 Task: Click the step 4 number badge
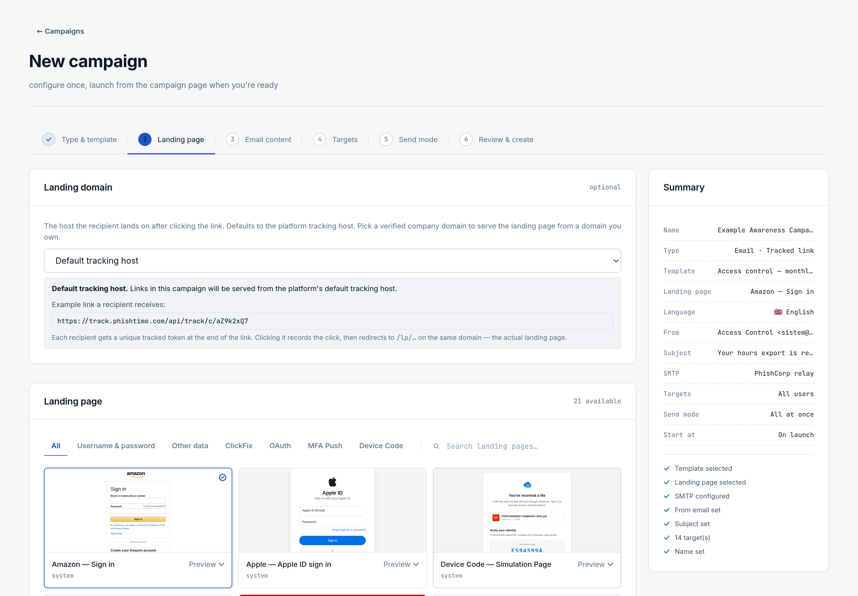(x=320, y=139)
